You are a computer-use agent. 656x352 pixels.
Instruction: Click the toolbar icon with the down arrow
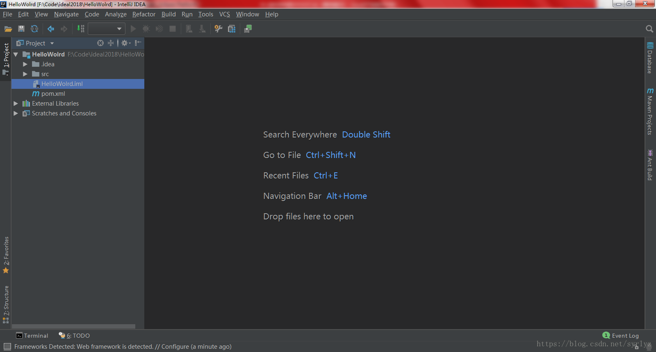pos(202,29)
